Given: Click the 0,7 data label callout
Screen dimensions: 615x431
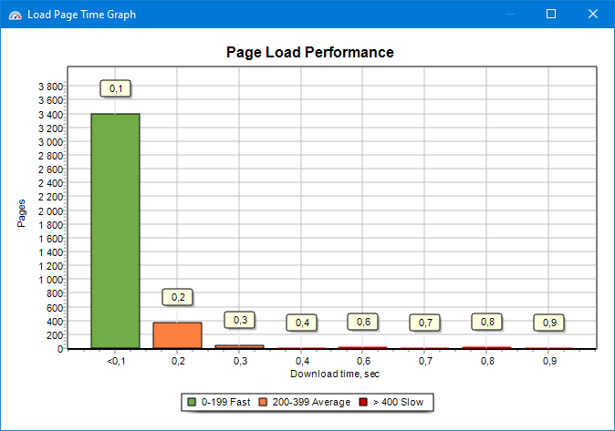Looking at the screenshot, I should point(425,323).
